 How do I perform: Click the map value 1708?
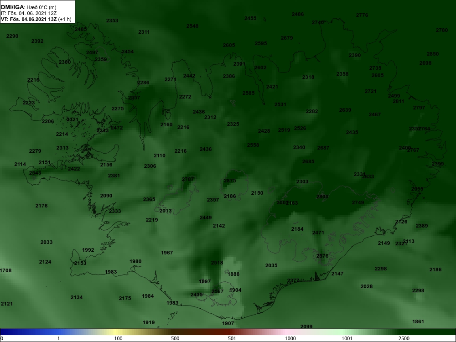pyautogui.click(x=6, y=270)
